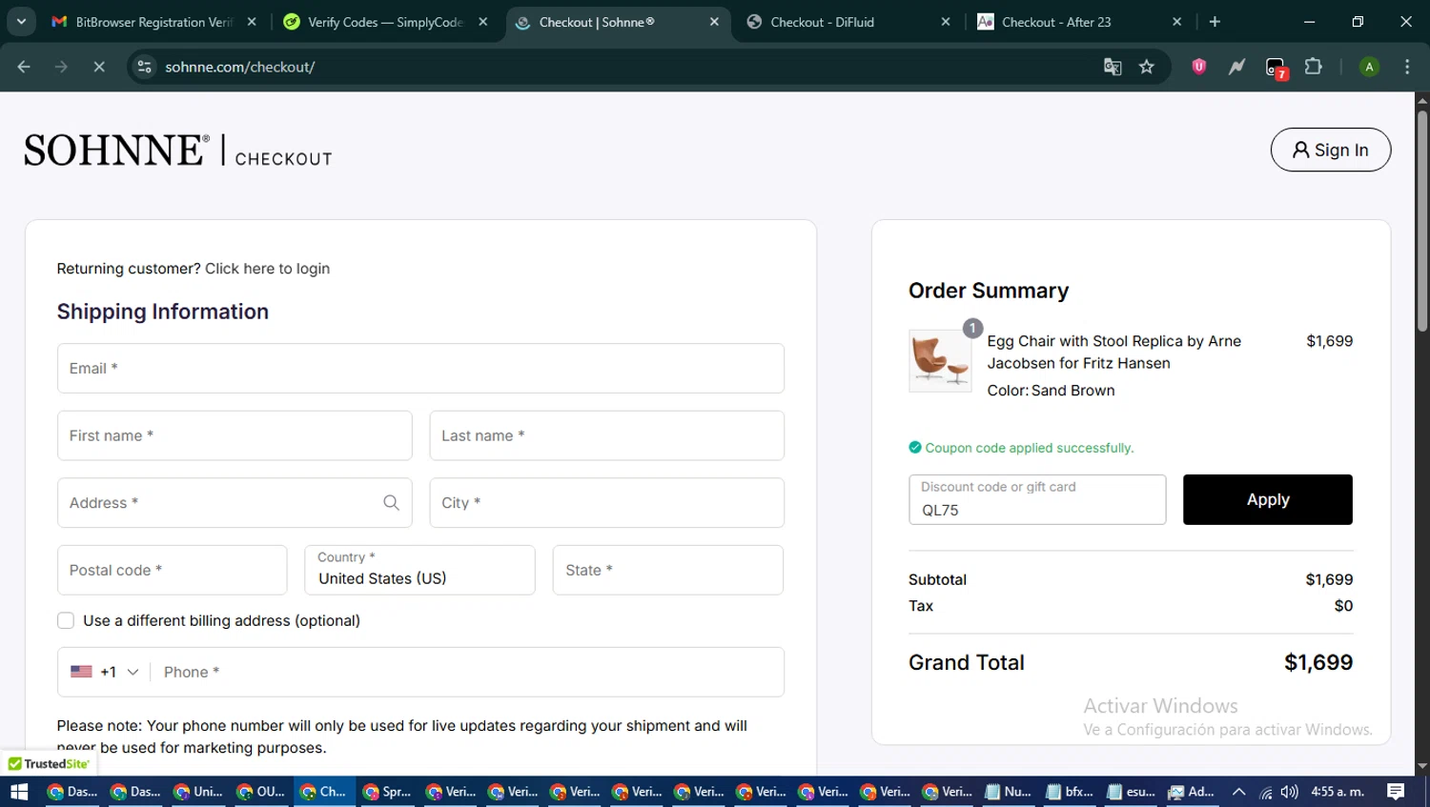
Task: Show hidden system tray icons
Action: 1238,792
